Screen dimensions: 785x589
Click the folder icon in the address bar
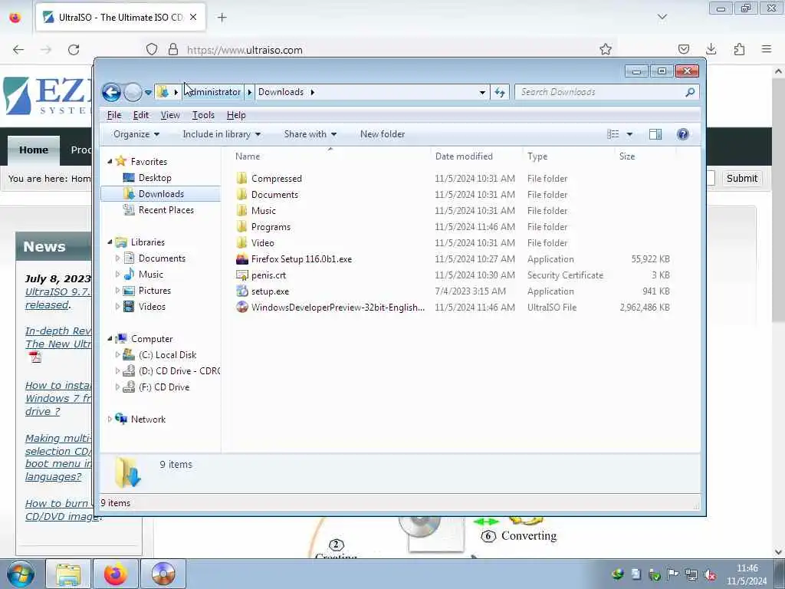(163, 92)
